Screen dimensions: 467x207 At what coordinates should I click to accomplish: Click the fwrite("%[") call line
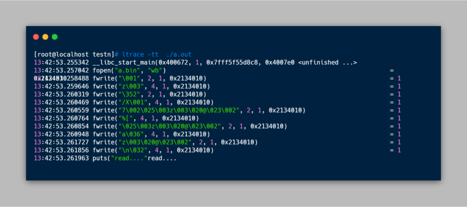pos(147,118)
